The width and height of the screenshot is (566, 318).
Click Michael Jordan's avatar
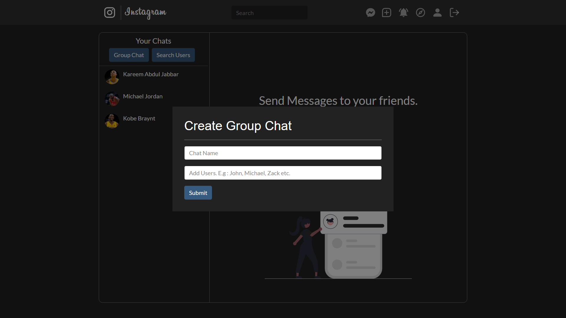[x=112, y=99]
